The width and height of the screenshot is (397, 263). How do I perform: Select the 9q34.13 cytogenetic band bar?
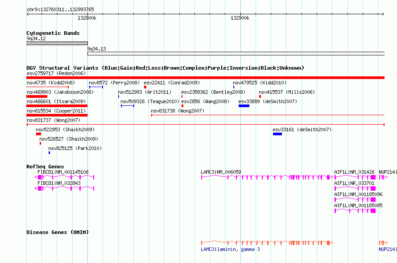pyautogui.click(x=236, y=54)
